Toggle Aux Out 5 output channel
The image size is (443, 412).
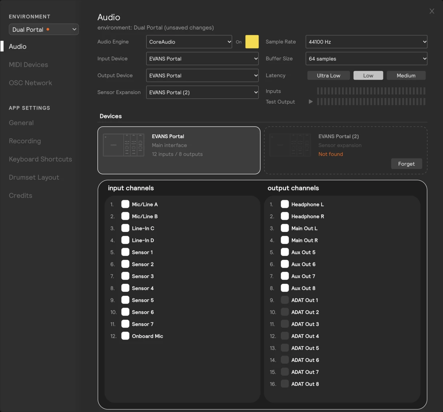(x=285, y=252)
